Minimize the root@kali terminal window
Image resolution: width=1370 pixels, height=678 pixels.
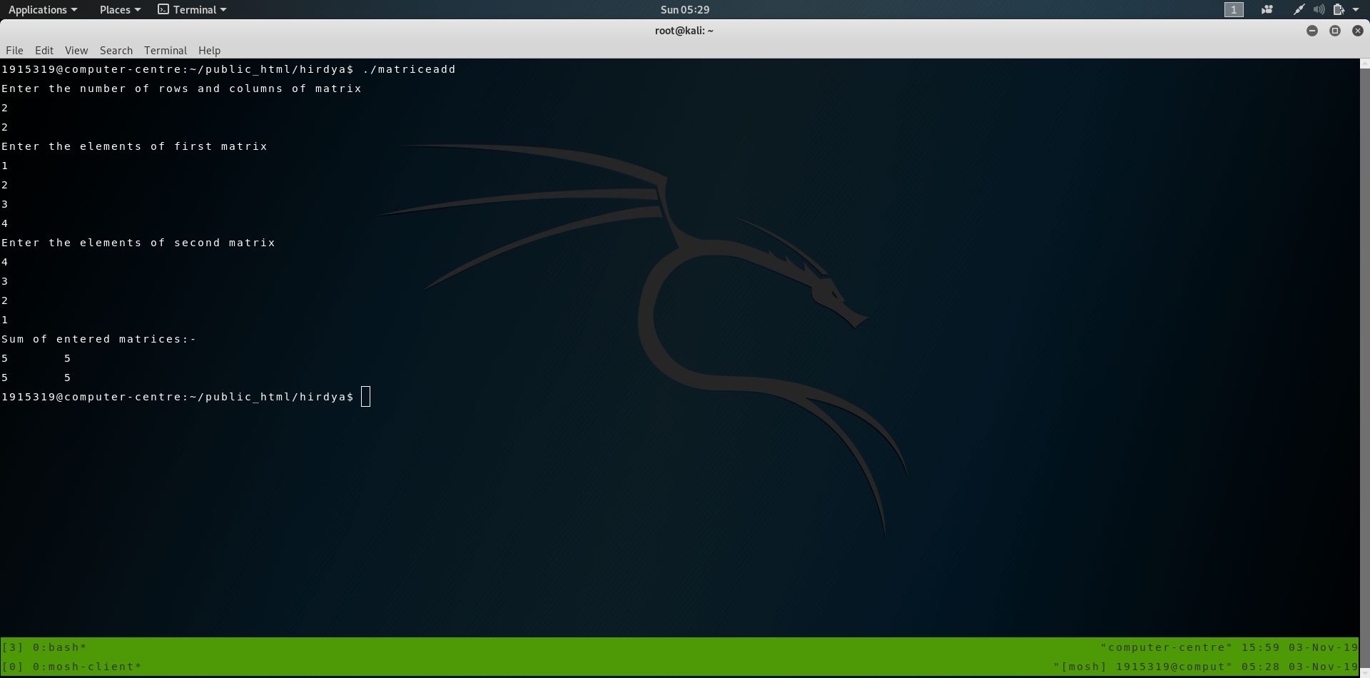click(x=1312, y=31)
